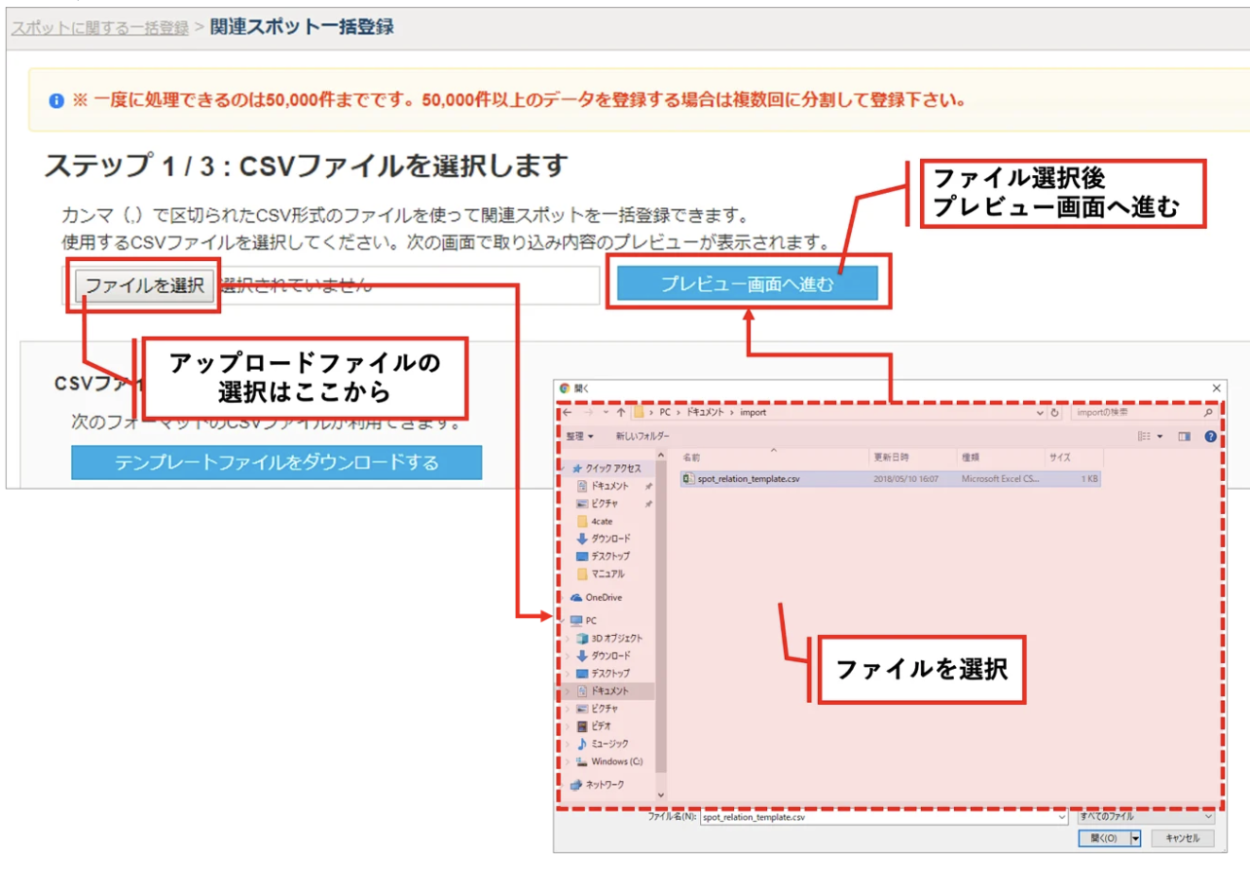Click the type cell Microsoft Excel CS...

pyautogui.click(x=999, y=479)
